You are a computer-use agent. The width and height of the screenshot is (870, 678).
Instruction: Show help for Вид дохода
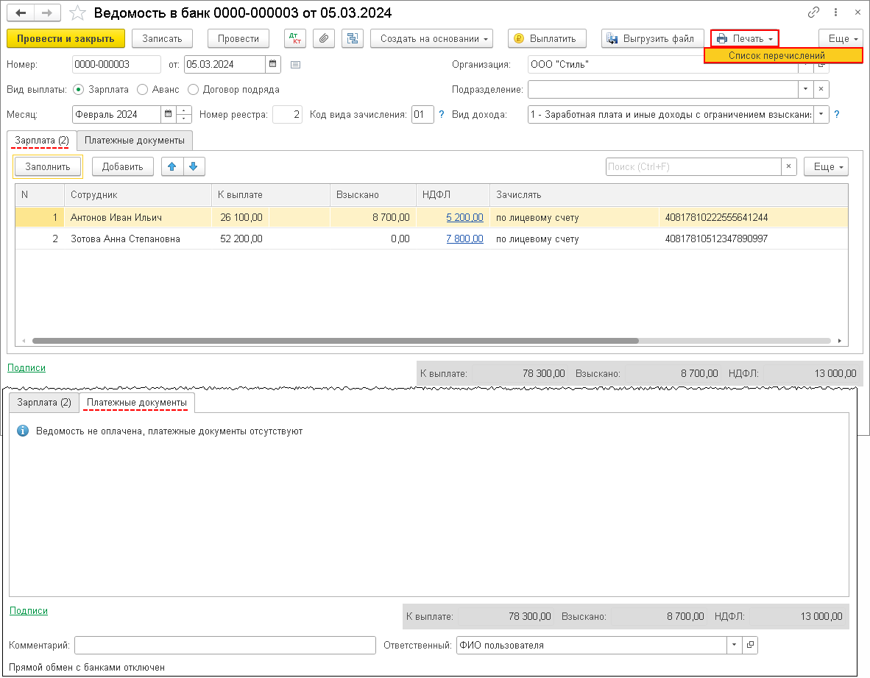pos(837,114)
